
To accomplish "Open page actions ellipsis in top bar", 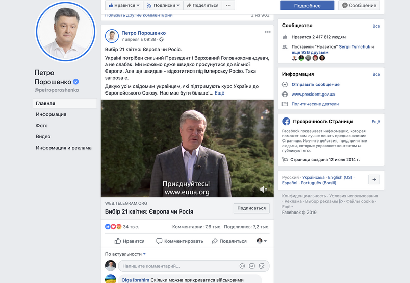I will [x=228, y=5].
